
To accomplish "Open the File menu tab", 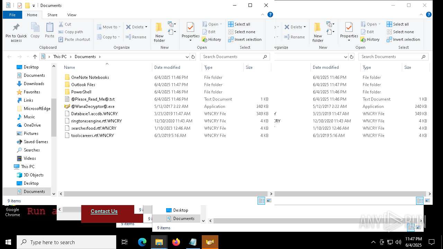I will [12, 15].
